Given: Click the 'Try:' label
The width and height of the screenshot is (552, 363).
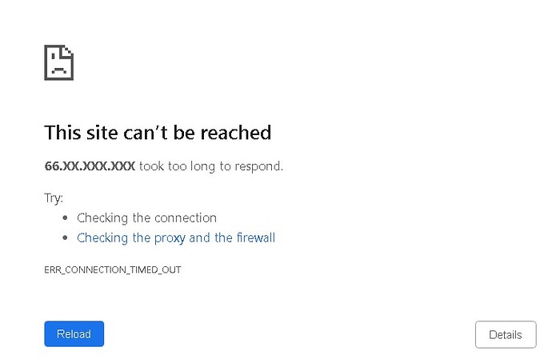Looking at the screenshot, I should click(54, 198).
